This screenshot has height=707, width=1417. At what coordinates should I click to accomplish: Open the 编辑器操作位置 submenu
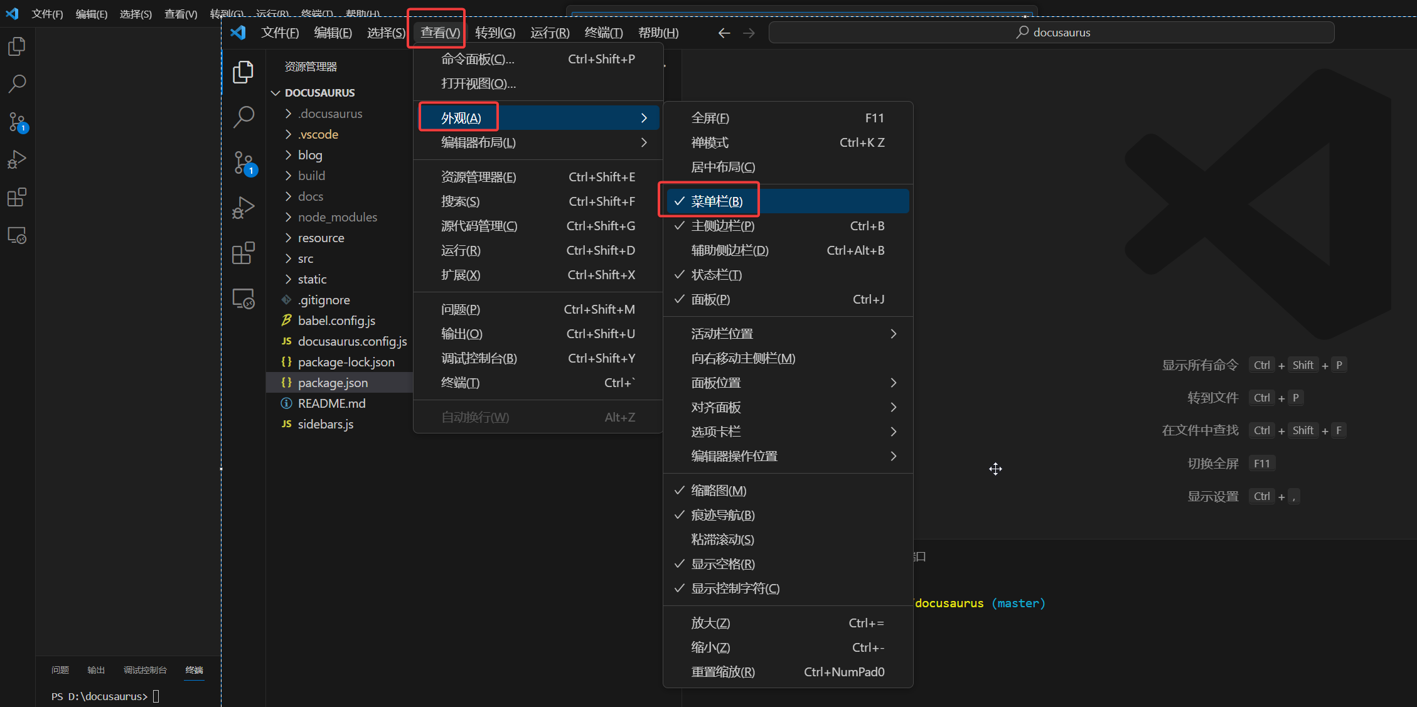click(788, 456)
